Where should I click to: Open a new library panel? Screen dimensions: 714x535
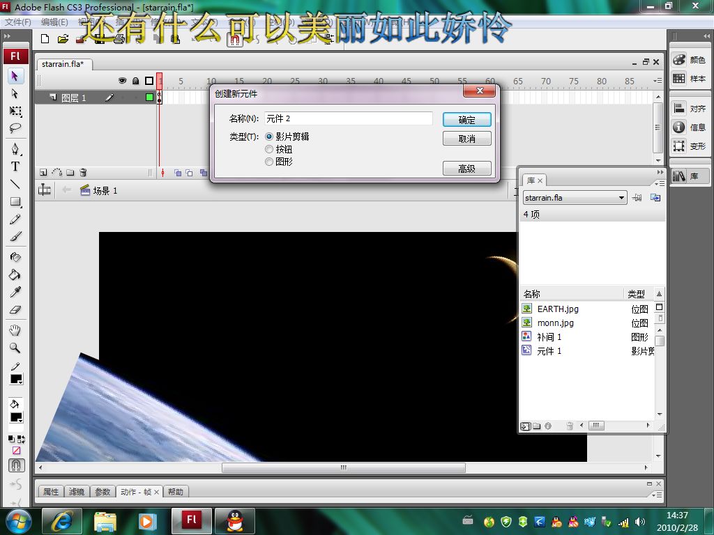(655, 197)
